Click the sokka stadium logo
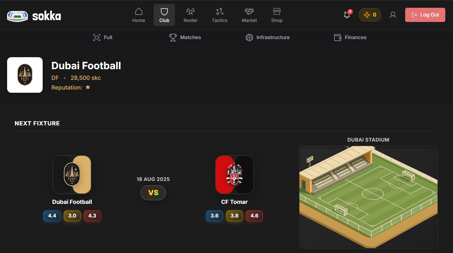The width and height of the screenshot is (453, 253). pos(34,16)
